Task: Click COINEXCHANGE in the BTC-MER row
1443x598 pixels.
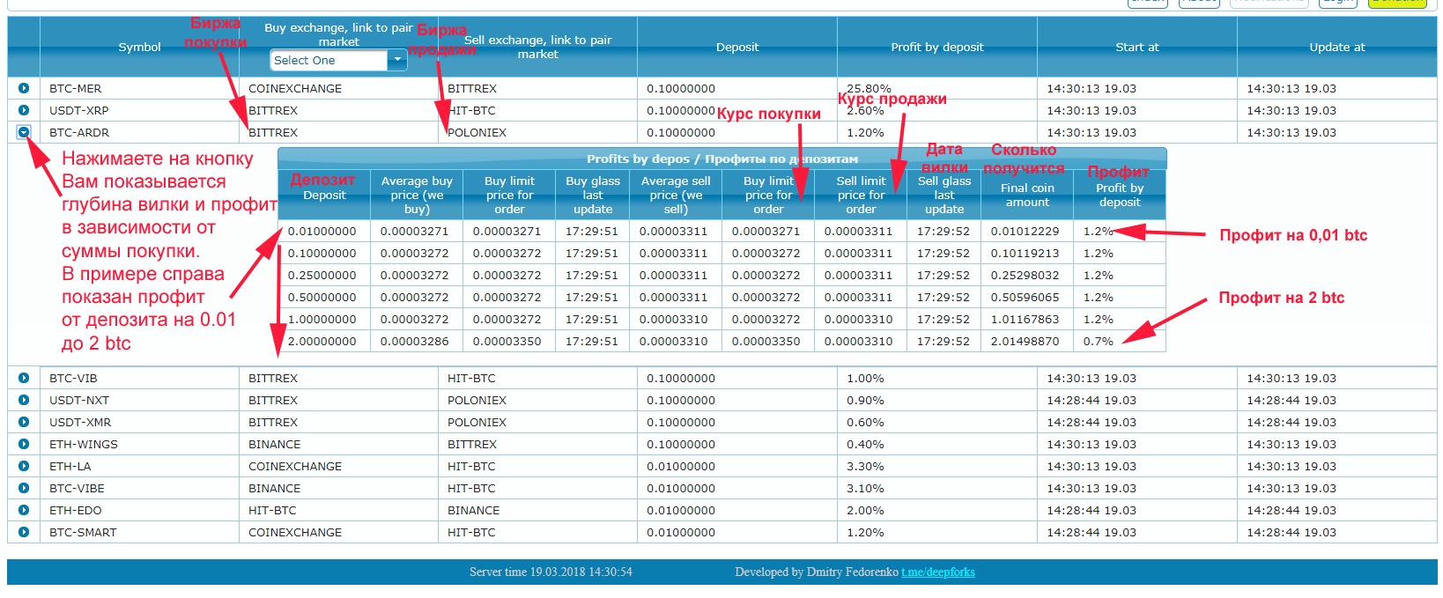Action: (x=295, y=88)
